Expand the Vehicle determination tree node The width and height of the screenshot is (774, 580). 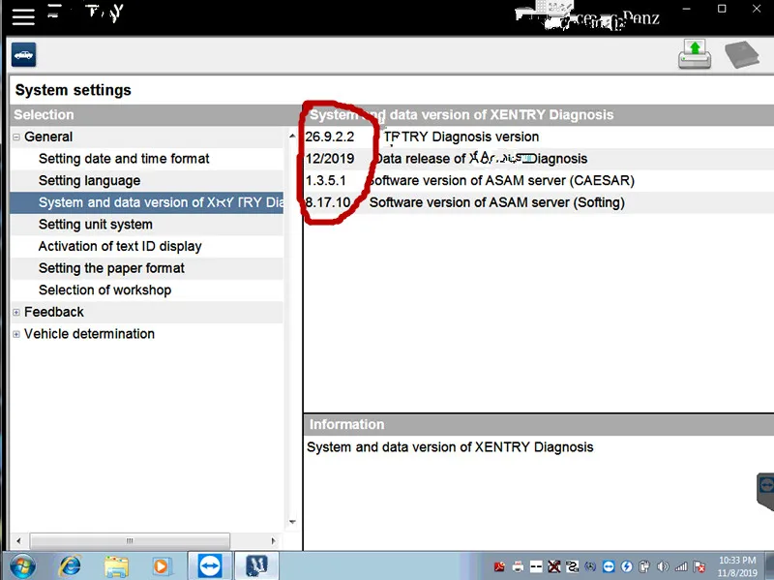(16, 334)
